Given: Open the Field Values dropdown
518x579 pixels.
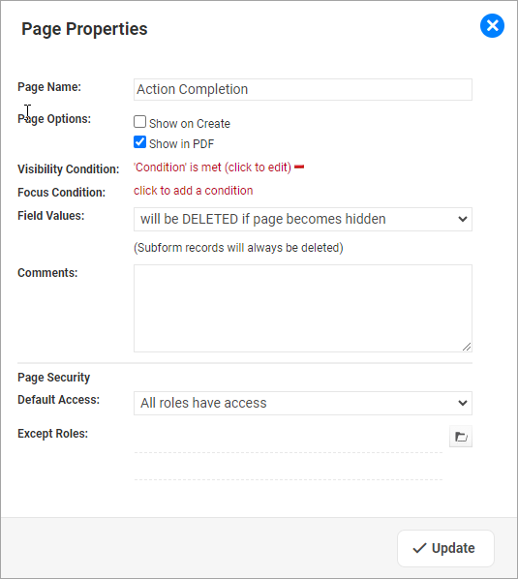Looking at the screenshot, I should [303, 220].
